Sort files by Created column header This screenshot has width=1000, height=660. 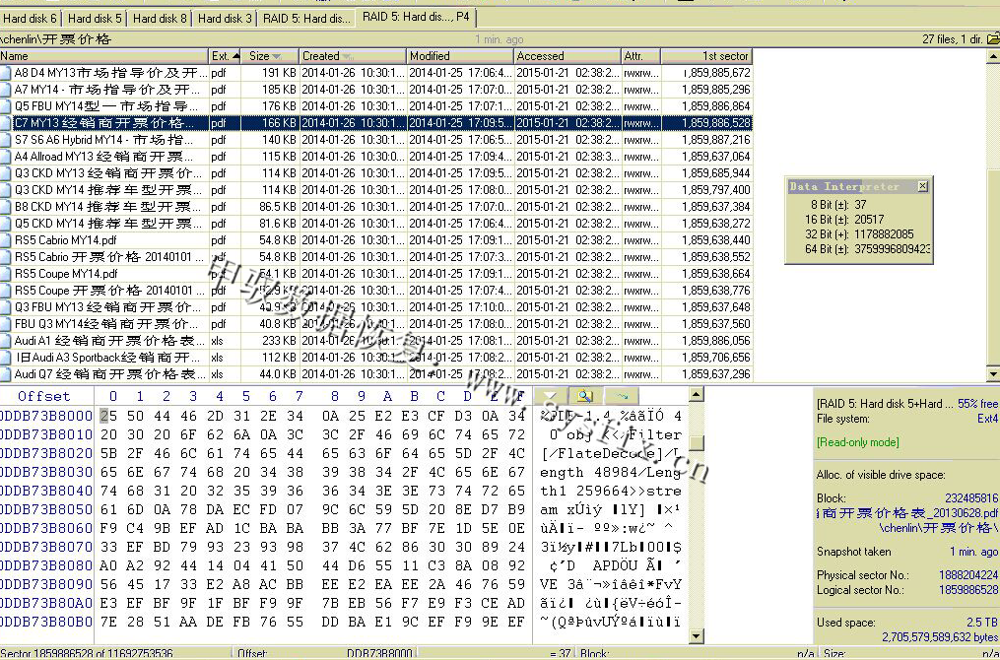(x=353, y=56)
